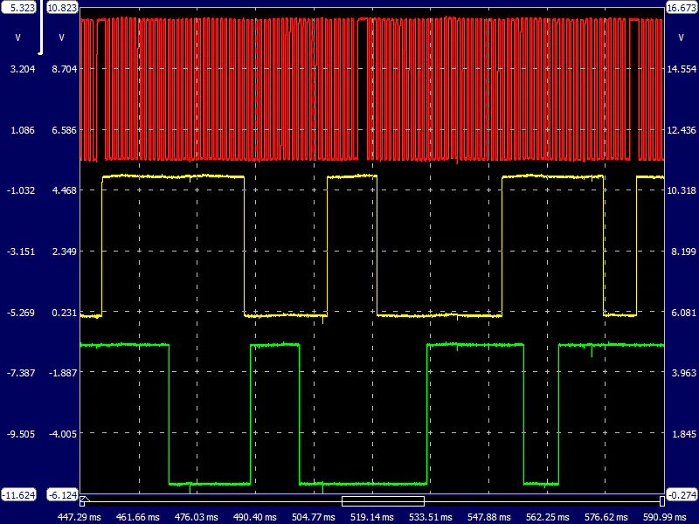699x524 pixels.
Task: Click the -9.505 tick on leftmost axis
Action: 19,434
